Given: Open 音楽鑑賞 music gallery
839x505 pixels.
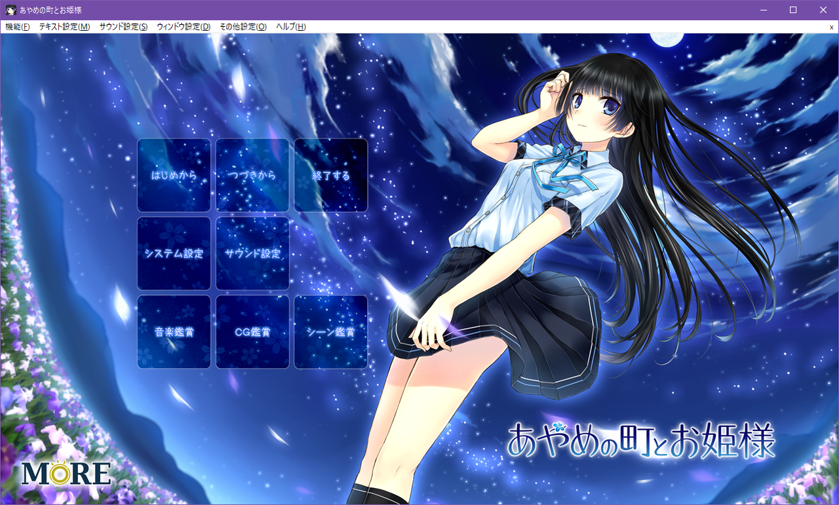Looking at the screenshot, I should click(174, 332).
